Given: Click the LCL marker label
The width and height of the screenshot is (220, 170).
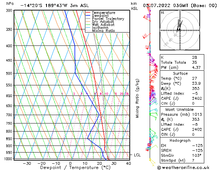Looking at the screenshot, I should point(137,155).
